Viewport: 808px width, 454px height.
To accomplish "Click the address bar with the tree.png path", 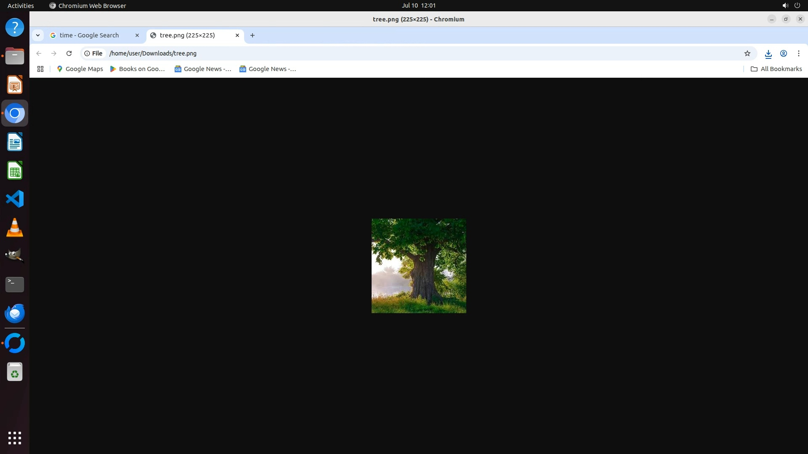I will tap(379, 53).
